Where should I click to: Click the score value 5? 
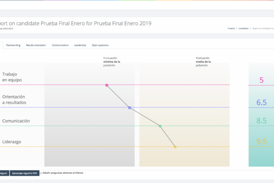tap(261, 81)
